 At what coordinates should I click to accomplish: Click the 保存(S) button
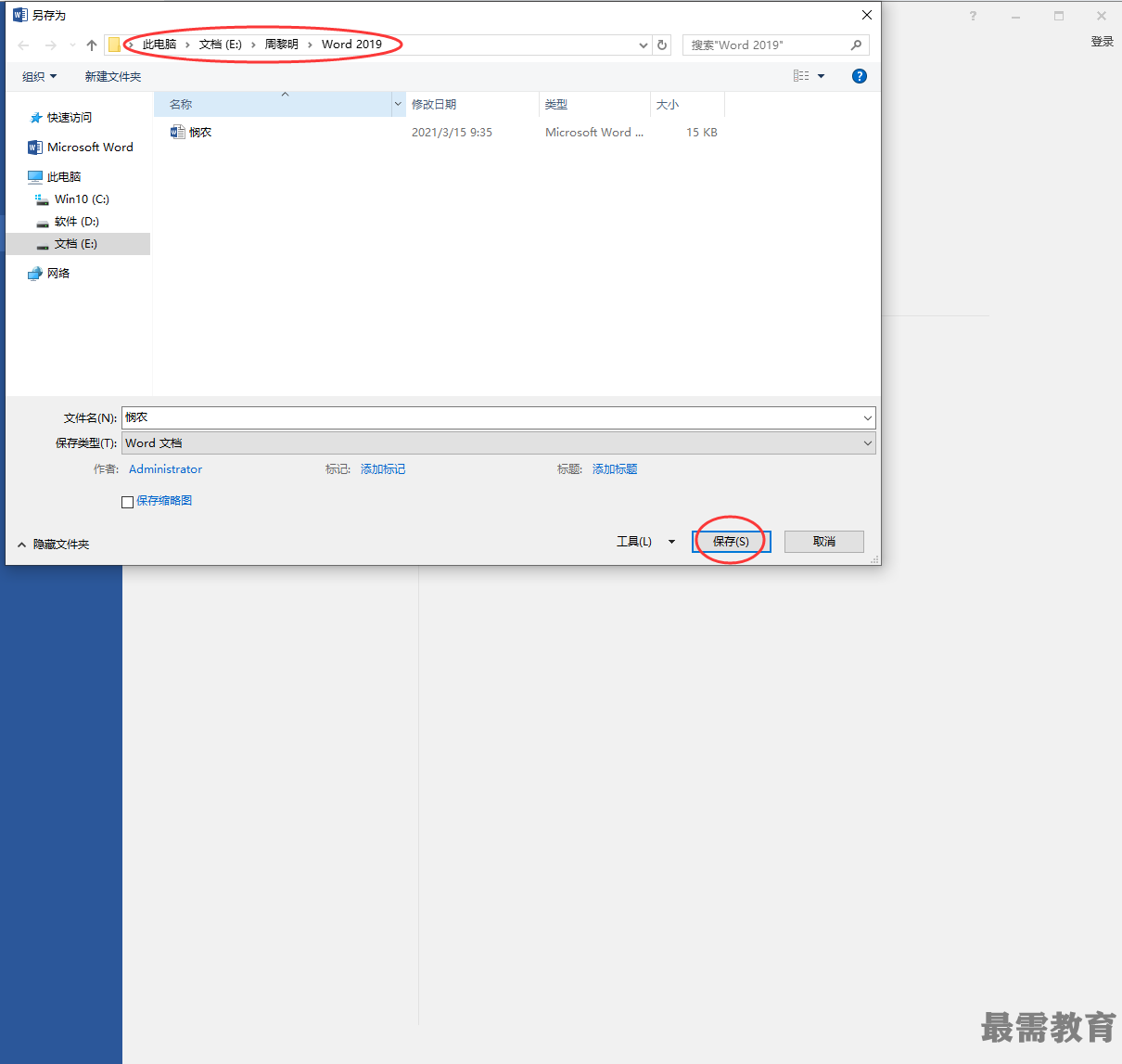point(732,542)
